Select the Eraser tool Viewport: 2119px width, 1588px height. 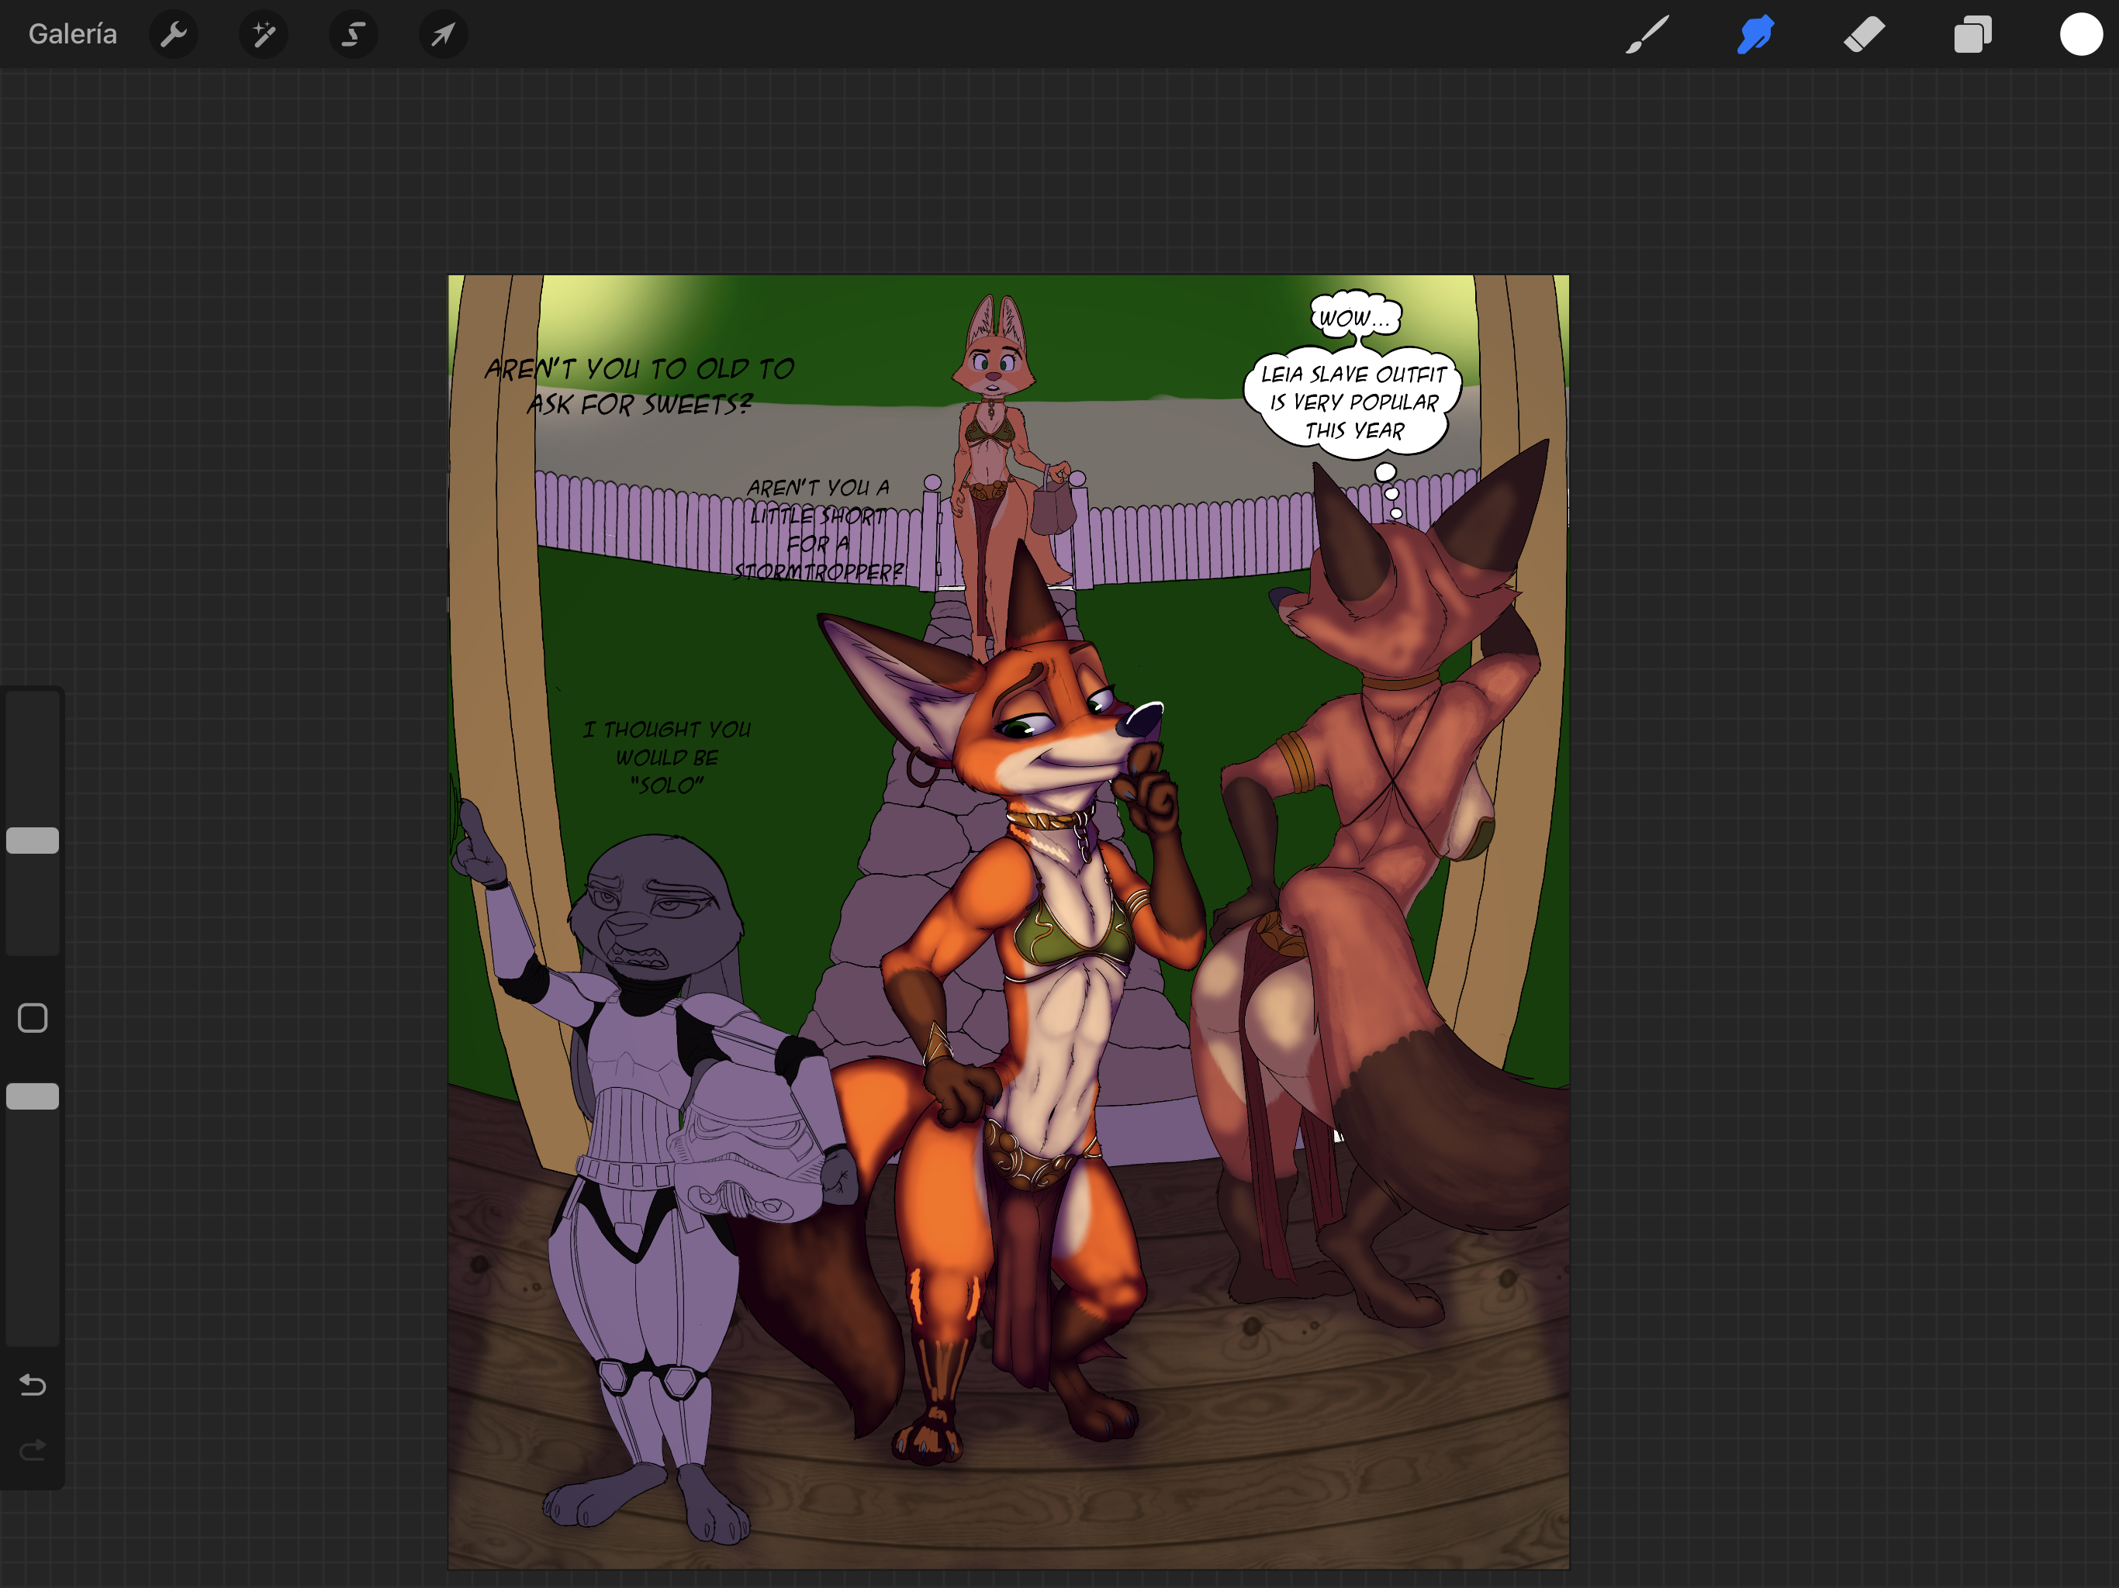click(x=1864, y=34)
